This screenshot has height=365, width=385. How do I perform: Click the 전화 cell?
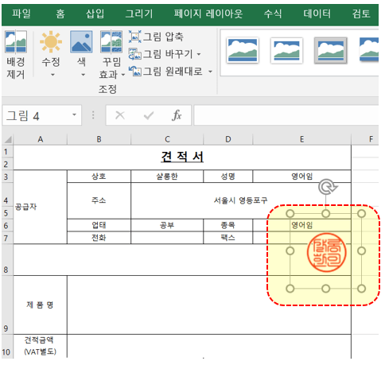pyautogui.click(x=99, y=238)
